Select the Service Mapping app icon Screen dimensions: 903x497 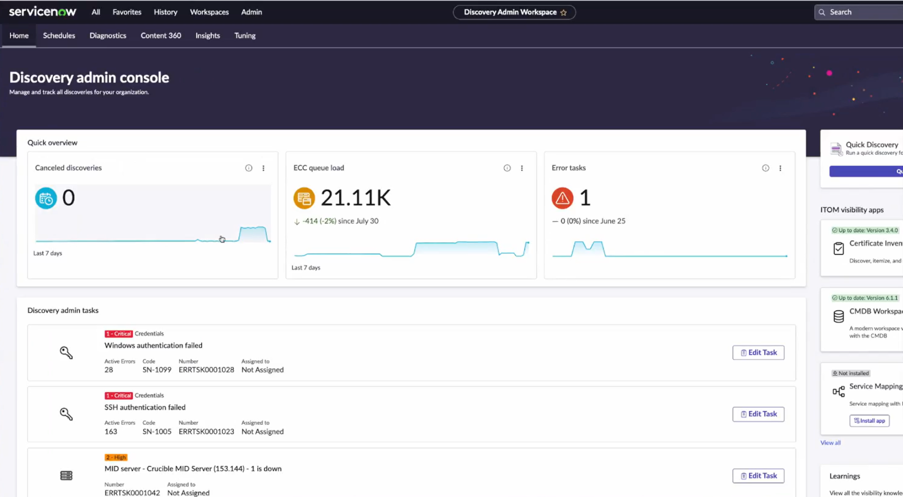click(x=838, y=391)
